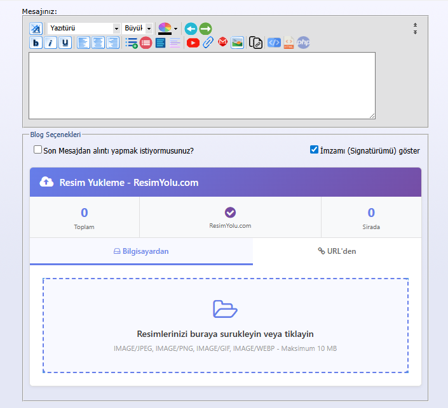Image resolution: width=448 pixels, height=408 pixels.
Task: Click the purple ResimYolu.com checkmark icon
Action: tap(230, 213)
